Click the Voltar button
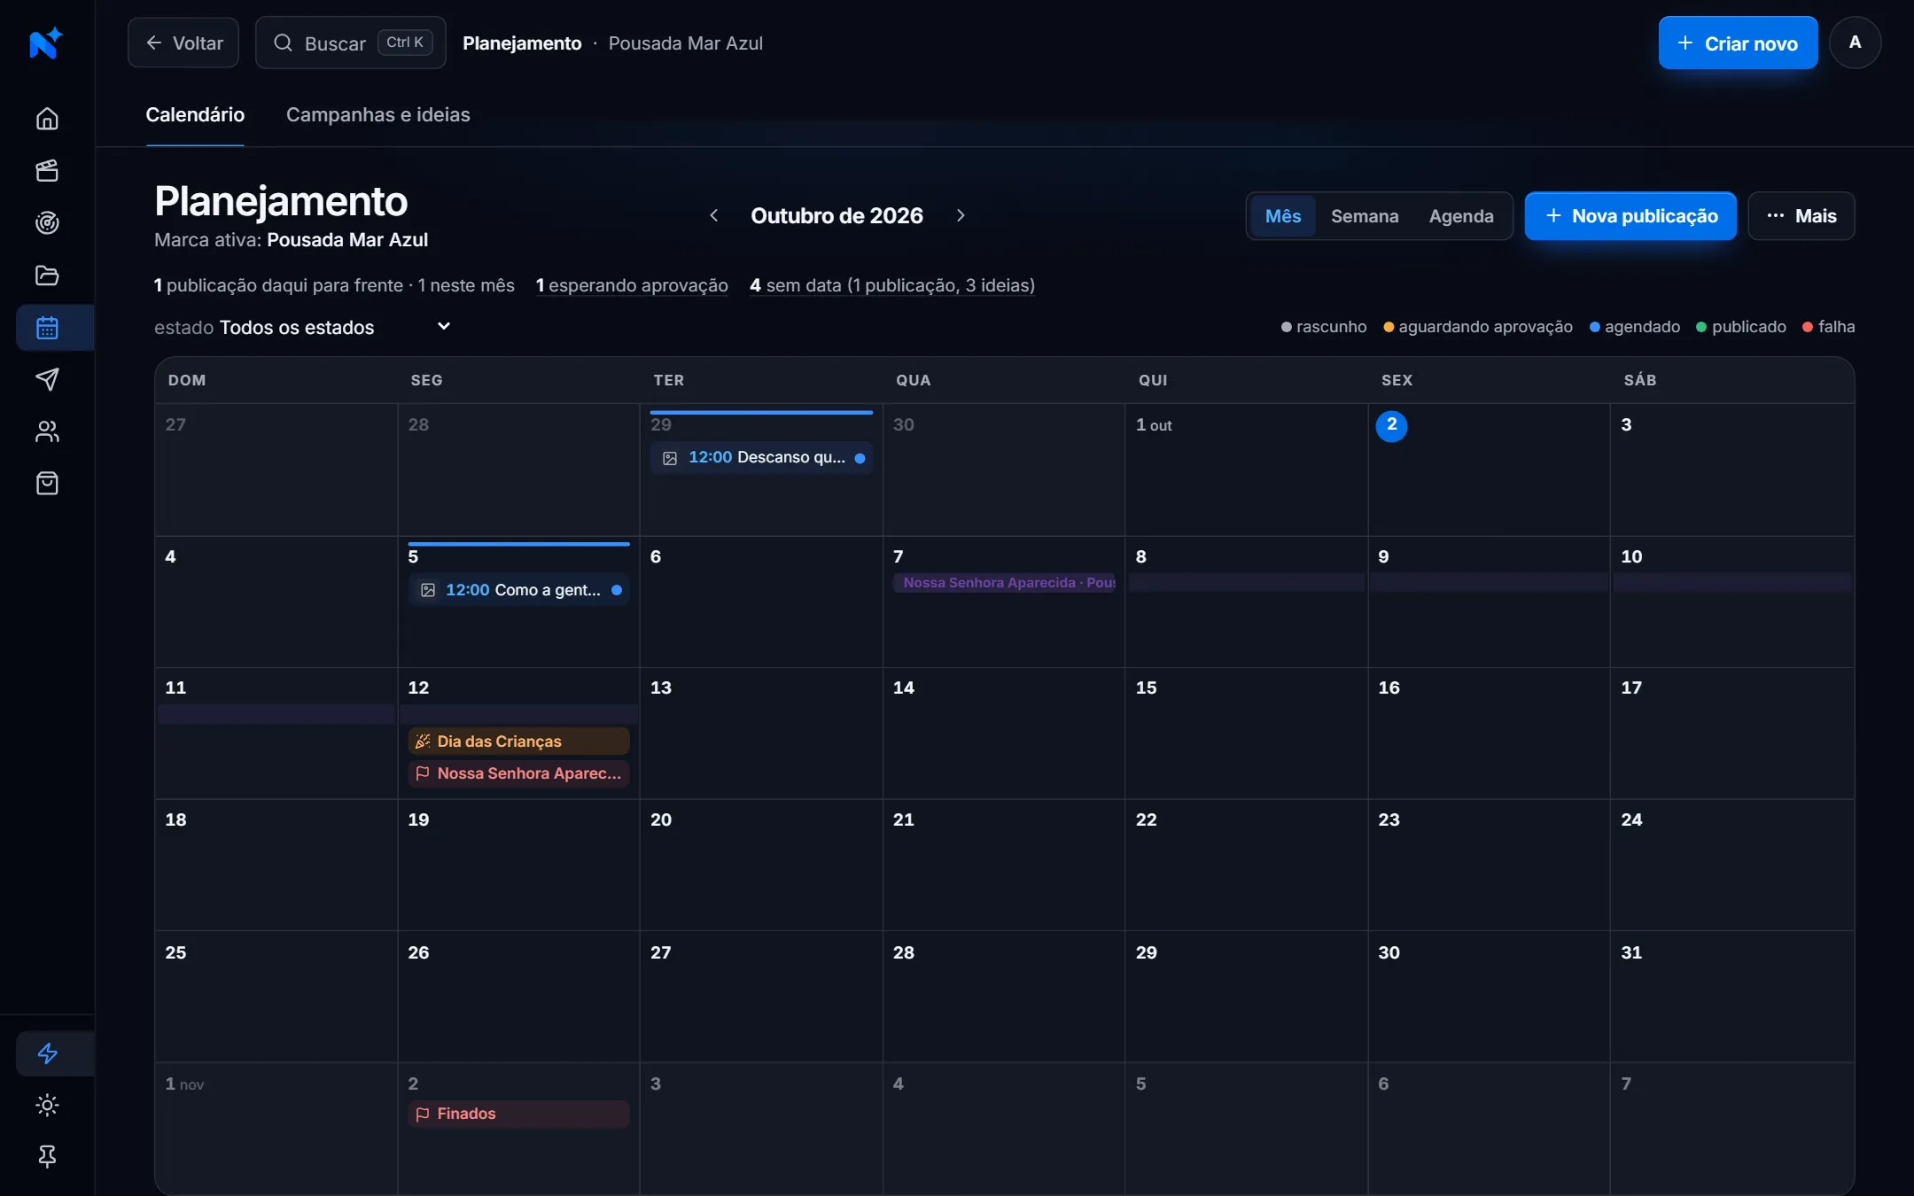This screenshot has width=1914, height=1196. (183, 43)
